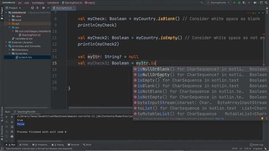
Task: Click the Build project hammer icon
Action: 202,3
